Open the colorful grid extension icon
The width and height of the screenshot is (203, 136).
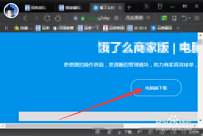164,18
